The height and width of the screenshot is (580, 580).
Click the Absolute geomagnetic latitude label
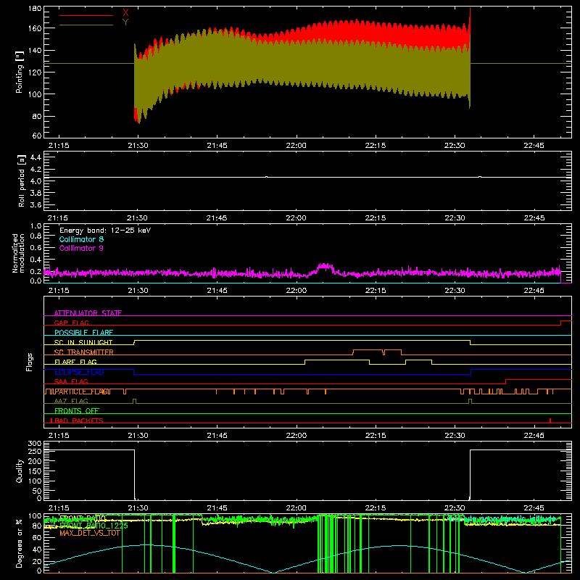[502, 518]
